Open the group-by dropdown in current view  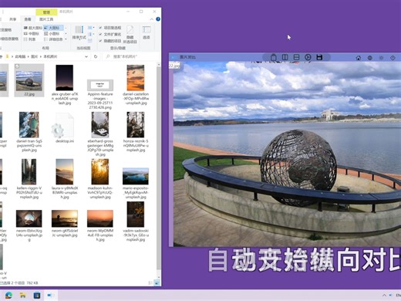tap(91, 28)
